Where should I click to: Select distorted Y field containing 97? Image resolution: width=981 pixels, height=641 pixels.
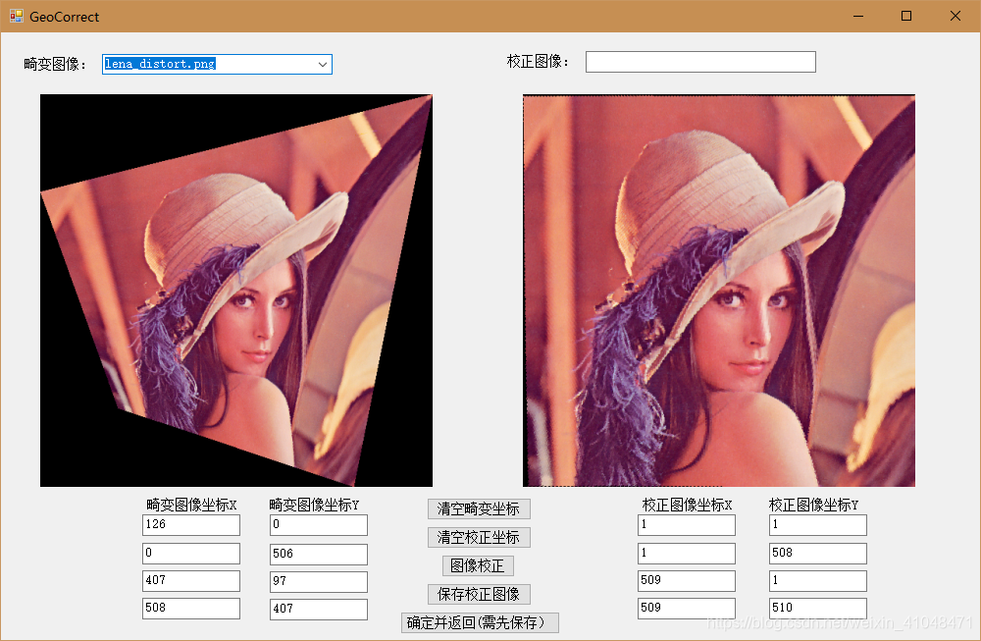click(319, 581)
